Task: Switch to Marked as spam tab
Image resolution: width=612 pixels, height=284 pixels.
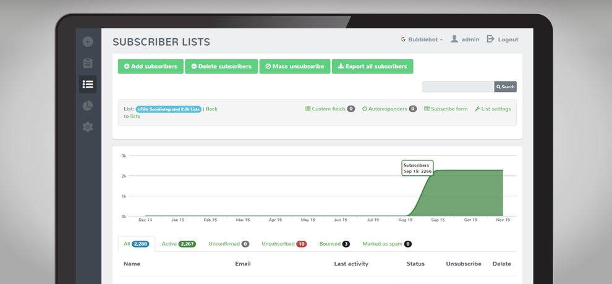Action: pos(387,244)
